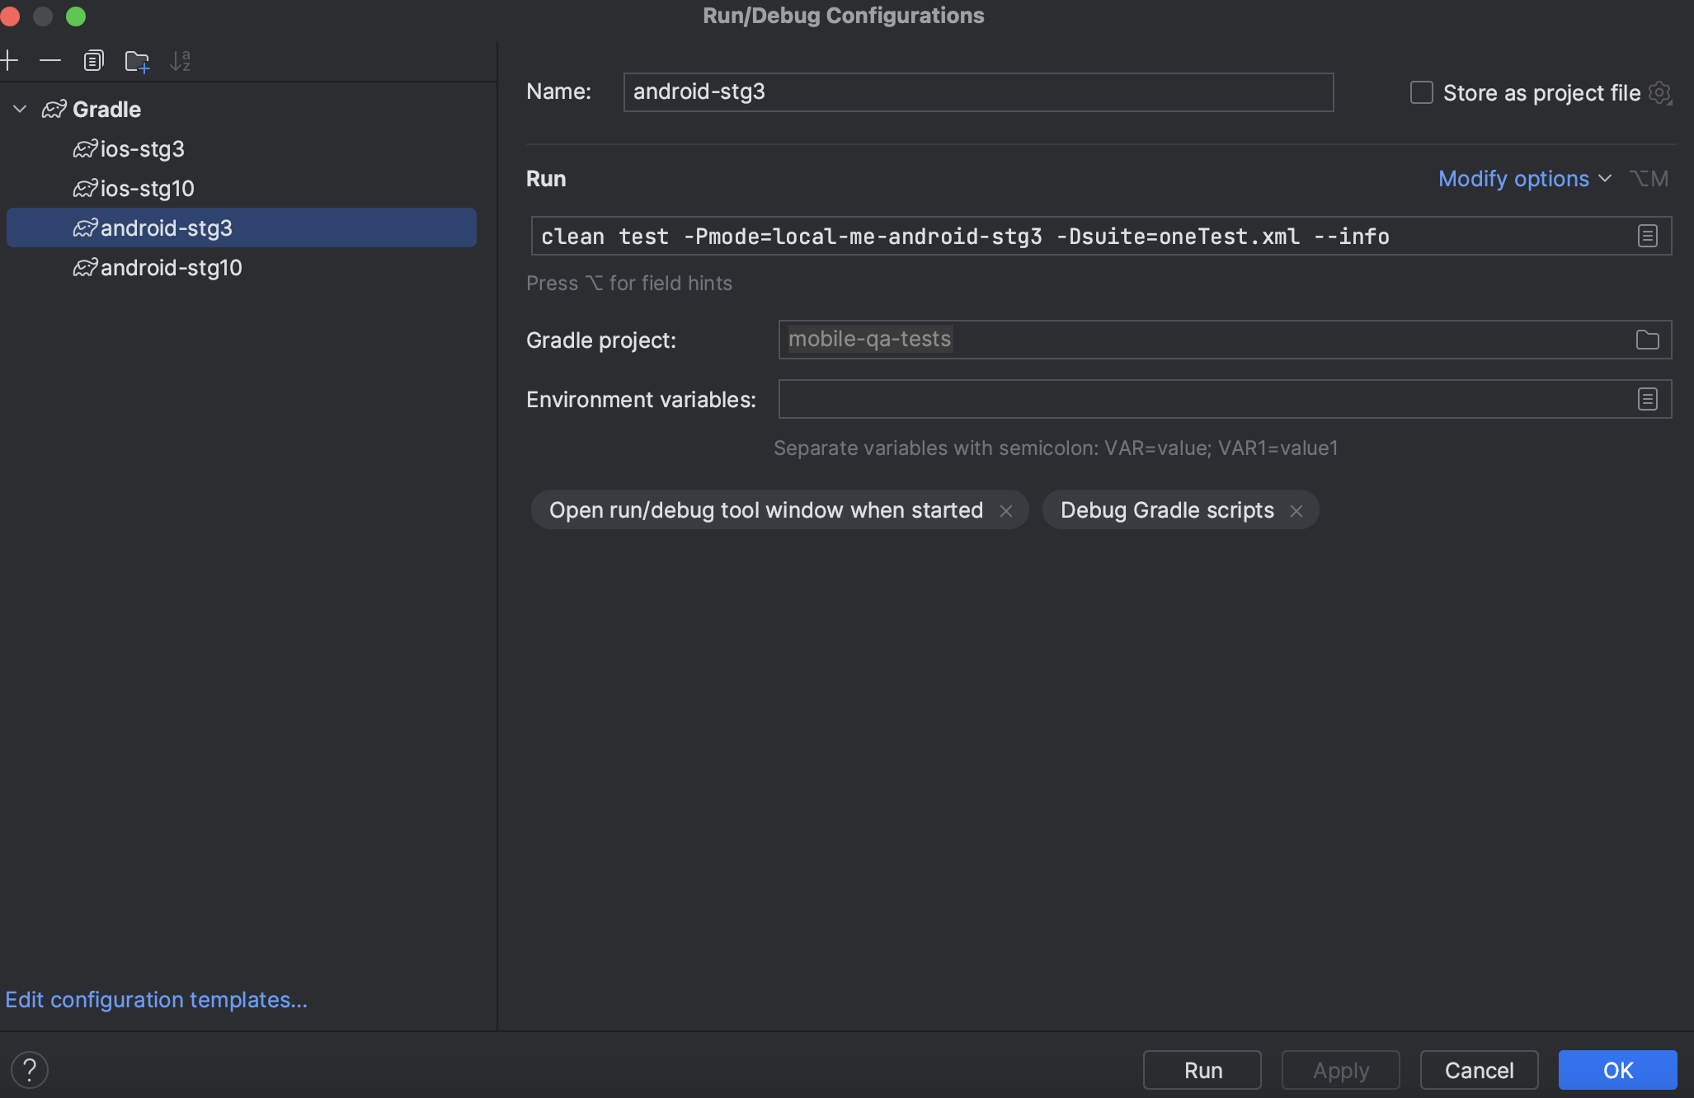Click the 'Debug Gradle scripts' chip label
Image resolution: width=1694 pixels, height=1098 pixels.
point(1167,510)
